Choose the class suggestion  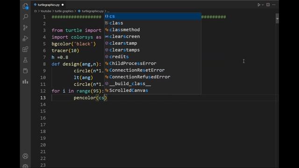click(153, 23)
